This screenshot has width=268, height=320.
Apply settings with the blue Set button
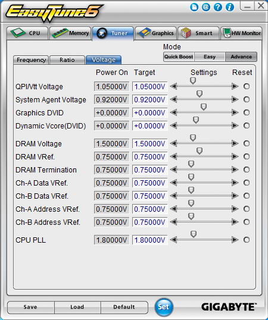(x=163, y=307)
